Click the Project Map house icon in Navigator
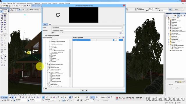Screen dimensions: 186x104 click(x=175, y=16)
